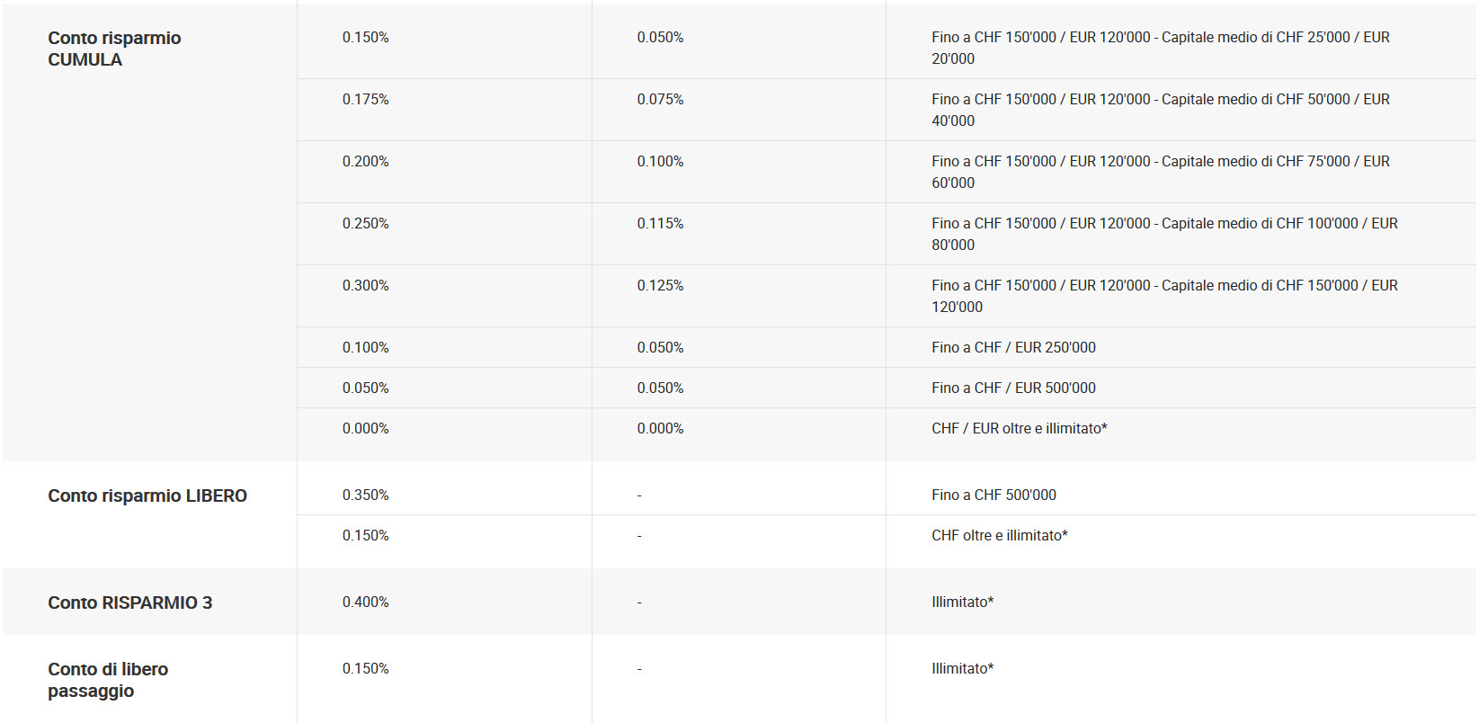Viewport: 1479px width, 723px height.
Task: Select the Capitale medio CHF 25'000 description
Action: (1161, 48)
